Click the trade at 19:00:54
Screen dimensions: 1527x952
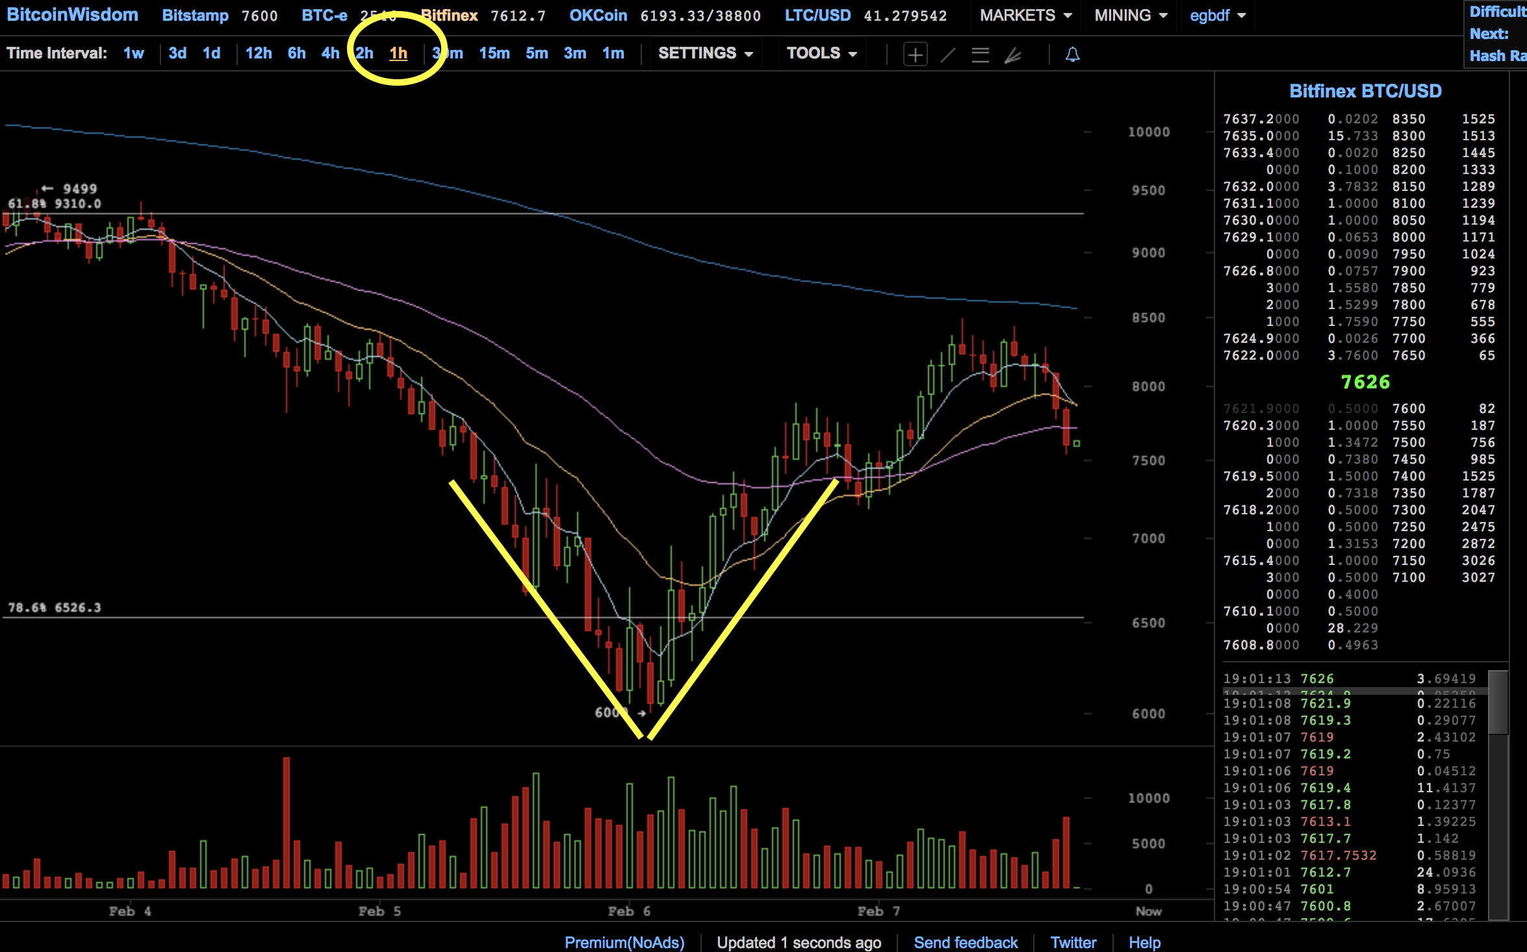[x=1350, y=889]
